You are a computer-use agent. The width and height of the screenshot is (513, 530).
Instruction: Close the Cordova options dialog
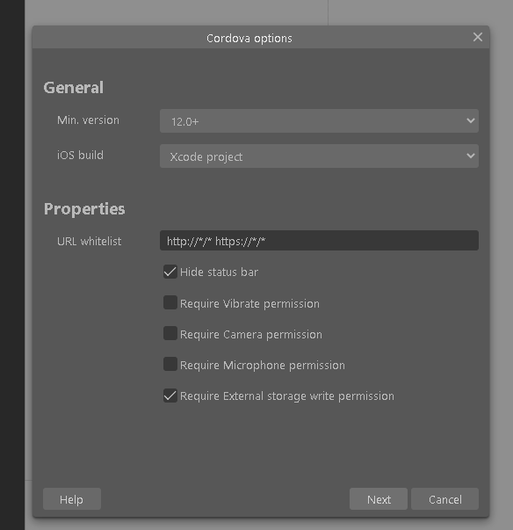[477, 37]
